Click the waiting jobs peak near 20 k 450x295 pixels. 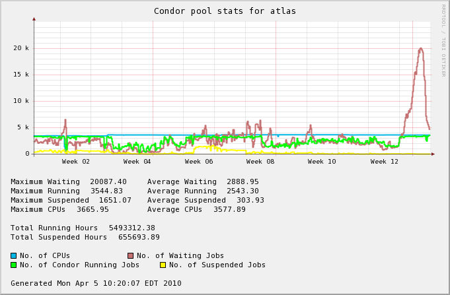tap(421, 49)
